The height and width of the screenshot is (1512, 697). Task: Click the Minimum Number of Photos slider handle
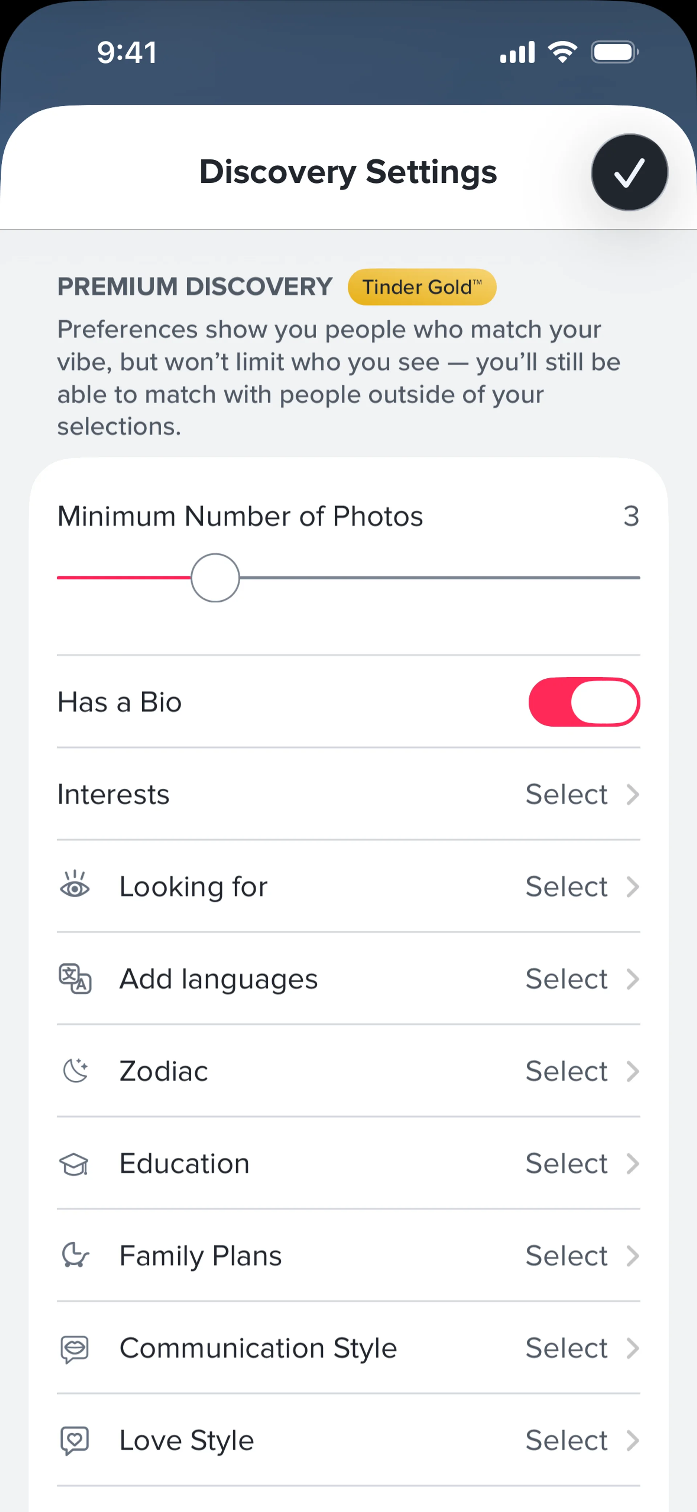215,578
